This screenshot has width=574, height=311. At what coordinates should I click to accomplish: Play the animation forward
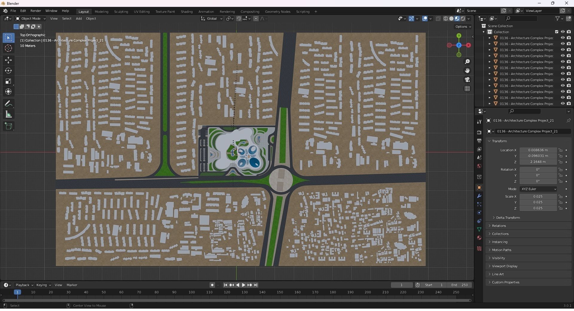[244, 285]
